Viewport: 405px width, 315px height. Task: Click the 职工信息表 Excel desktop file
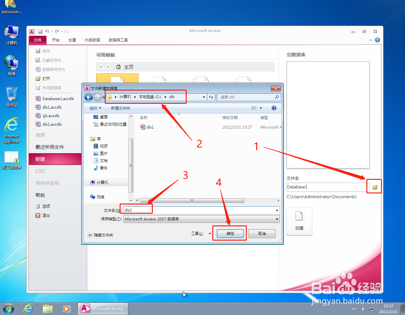[12, 160]
